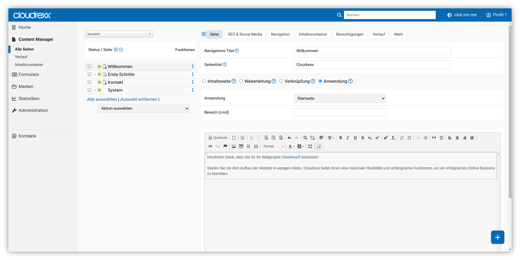Screen dimensions: 520x260
Task: Align text right
Action: click(x=465, y=138)
